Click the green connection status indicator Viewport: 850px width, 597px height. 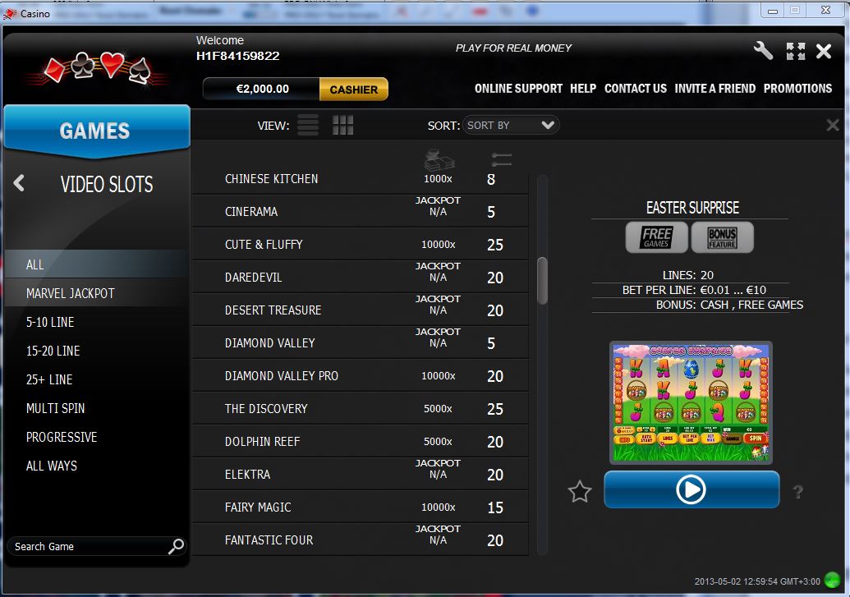pyautogui.click(x=832, y=581)
